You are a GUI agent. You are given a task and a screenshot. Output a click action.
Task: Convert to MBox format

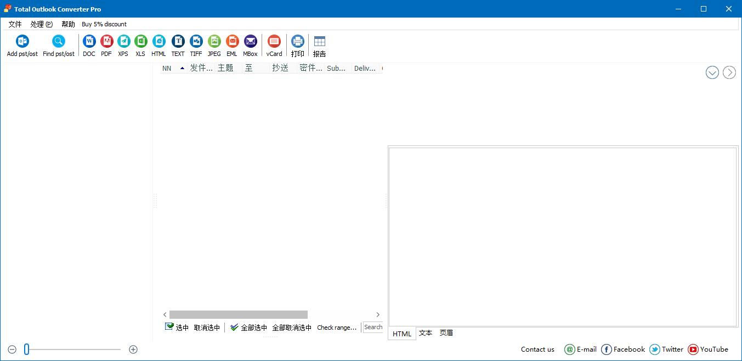[x=250, y=46]
